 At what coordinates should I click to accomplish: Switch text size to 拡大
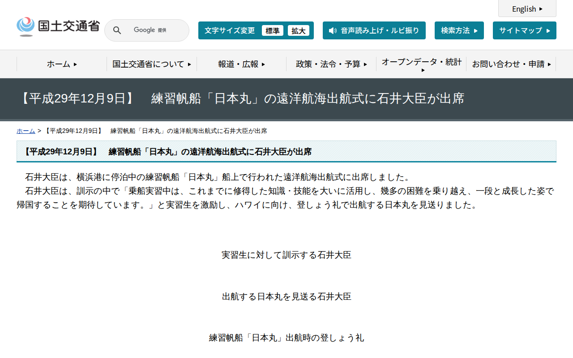click(299, 30)
